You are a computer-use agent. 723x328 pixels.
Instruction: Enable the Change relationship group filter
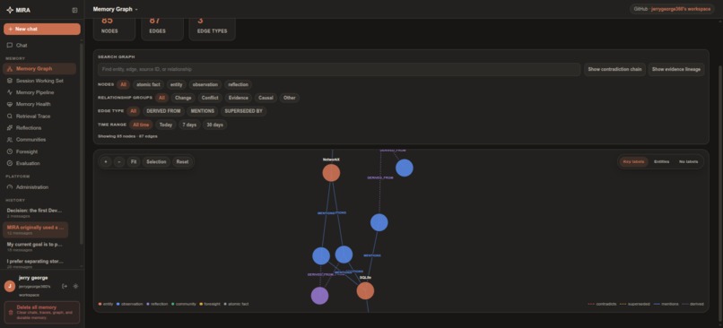point(183,98)
